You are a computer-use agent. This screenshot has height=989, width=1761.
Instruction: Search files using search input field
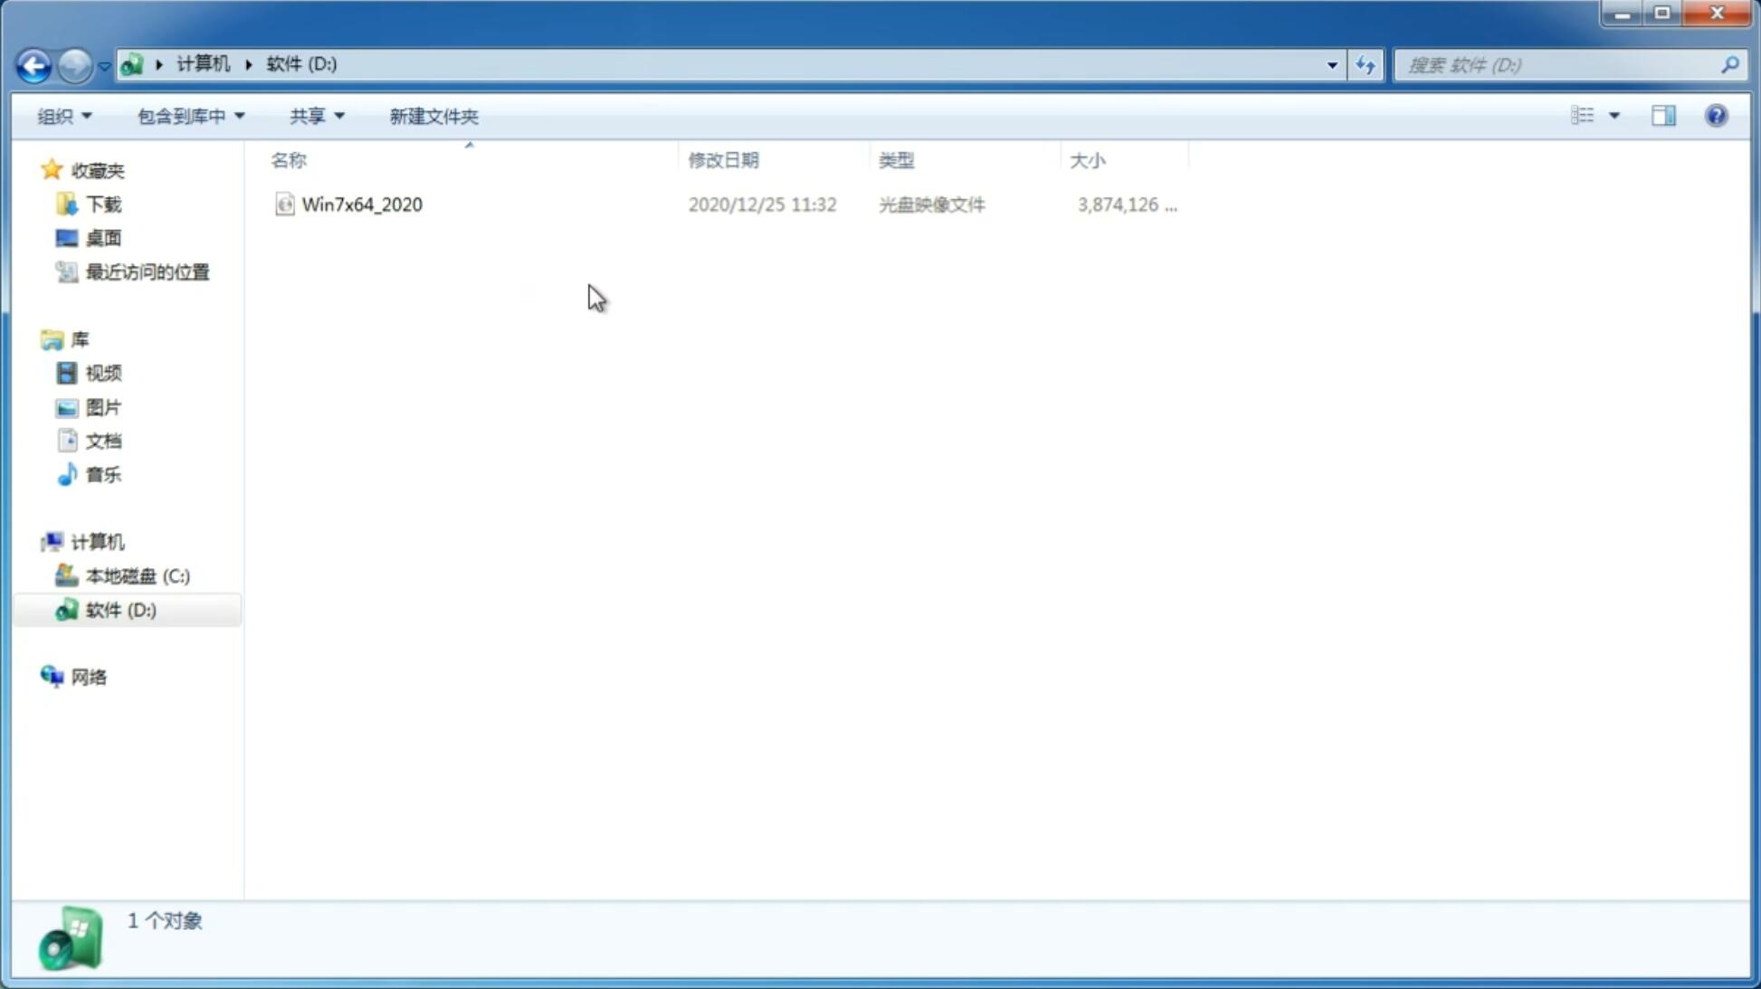click(1560, 64)
